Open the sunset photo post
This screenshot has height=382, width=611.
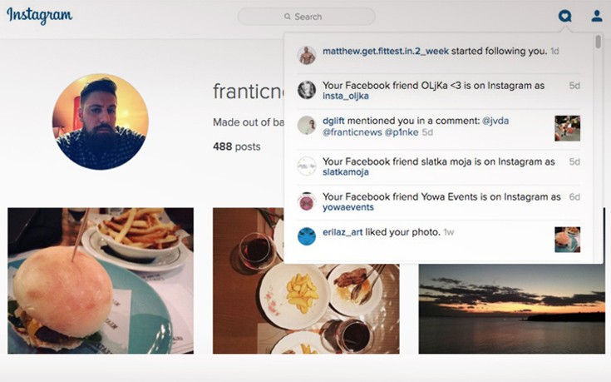[511, 309]
